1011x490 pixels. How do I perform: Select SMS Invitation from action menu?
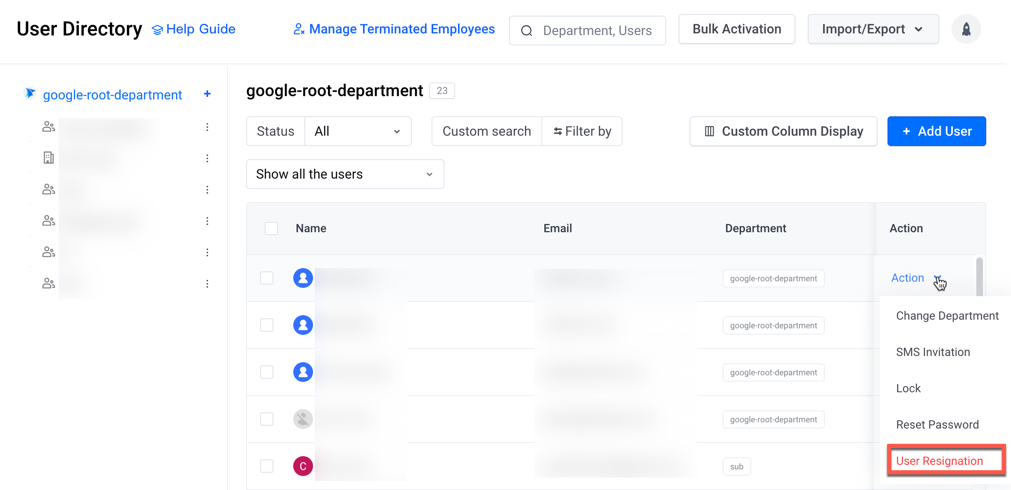pyautogui.click(x=933, y=352)
